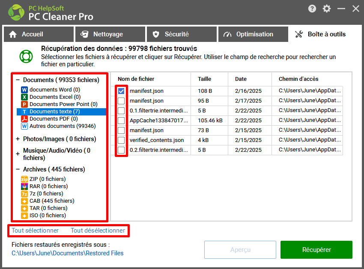Select the Boîte à outils tab

point(325,34)
